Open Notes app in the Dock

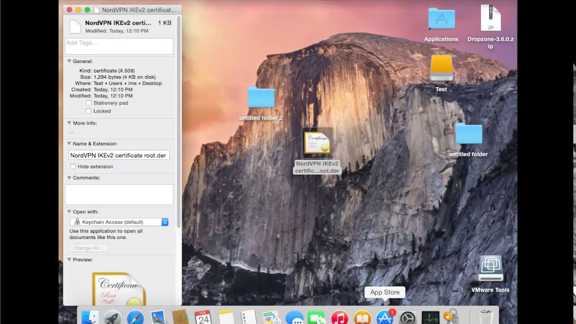[226, 317]
